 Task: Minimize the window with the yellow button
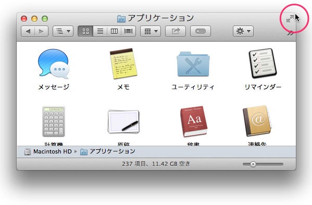pyautogui.click(x=34, y=19)
